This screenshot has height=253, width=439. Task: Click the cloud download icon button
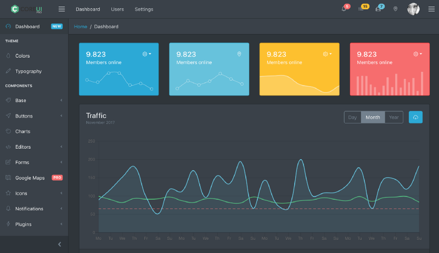[415, 117]
